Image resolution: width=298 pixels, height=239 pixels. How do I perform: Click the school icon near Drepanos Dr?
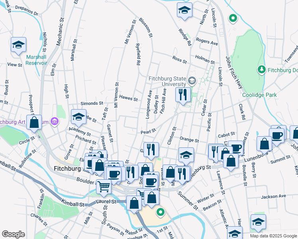coord(184,11)
